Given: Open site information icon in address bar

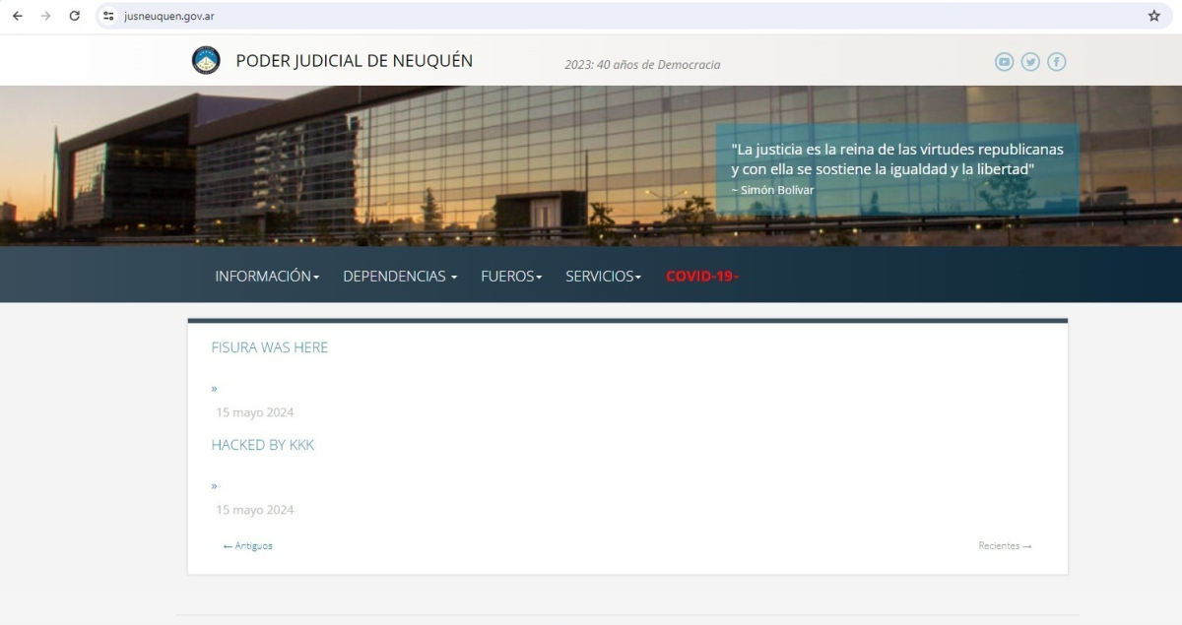Looking at the screenshot, I should coord(109,16).
